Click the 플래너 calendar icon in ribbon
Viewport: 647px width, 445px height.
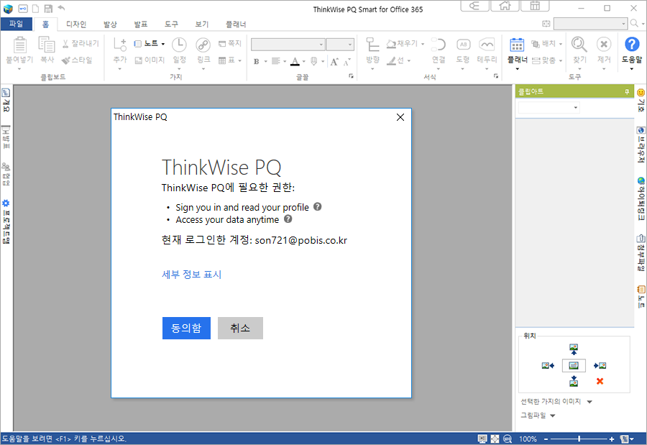point(517,45)
